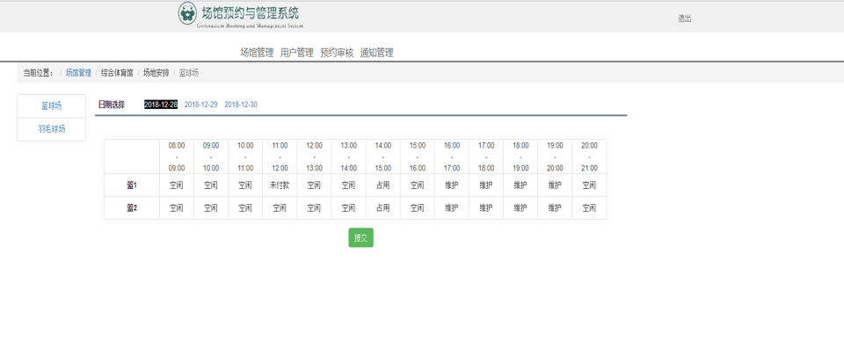Click the 20:00-21:00 column header
This screenshot has height=363, width=844.
[x=589, y=156]
